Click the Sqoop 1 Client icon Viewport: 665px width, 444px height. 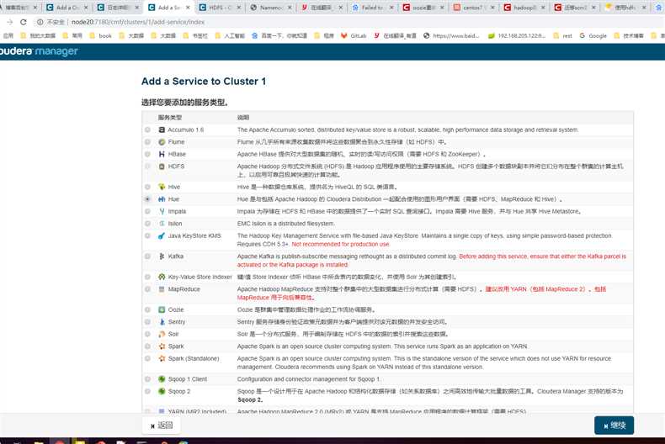(x=162, y=379)
